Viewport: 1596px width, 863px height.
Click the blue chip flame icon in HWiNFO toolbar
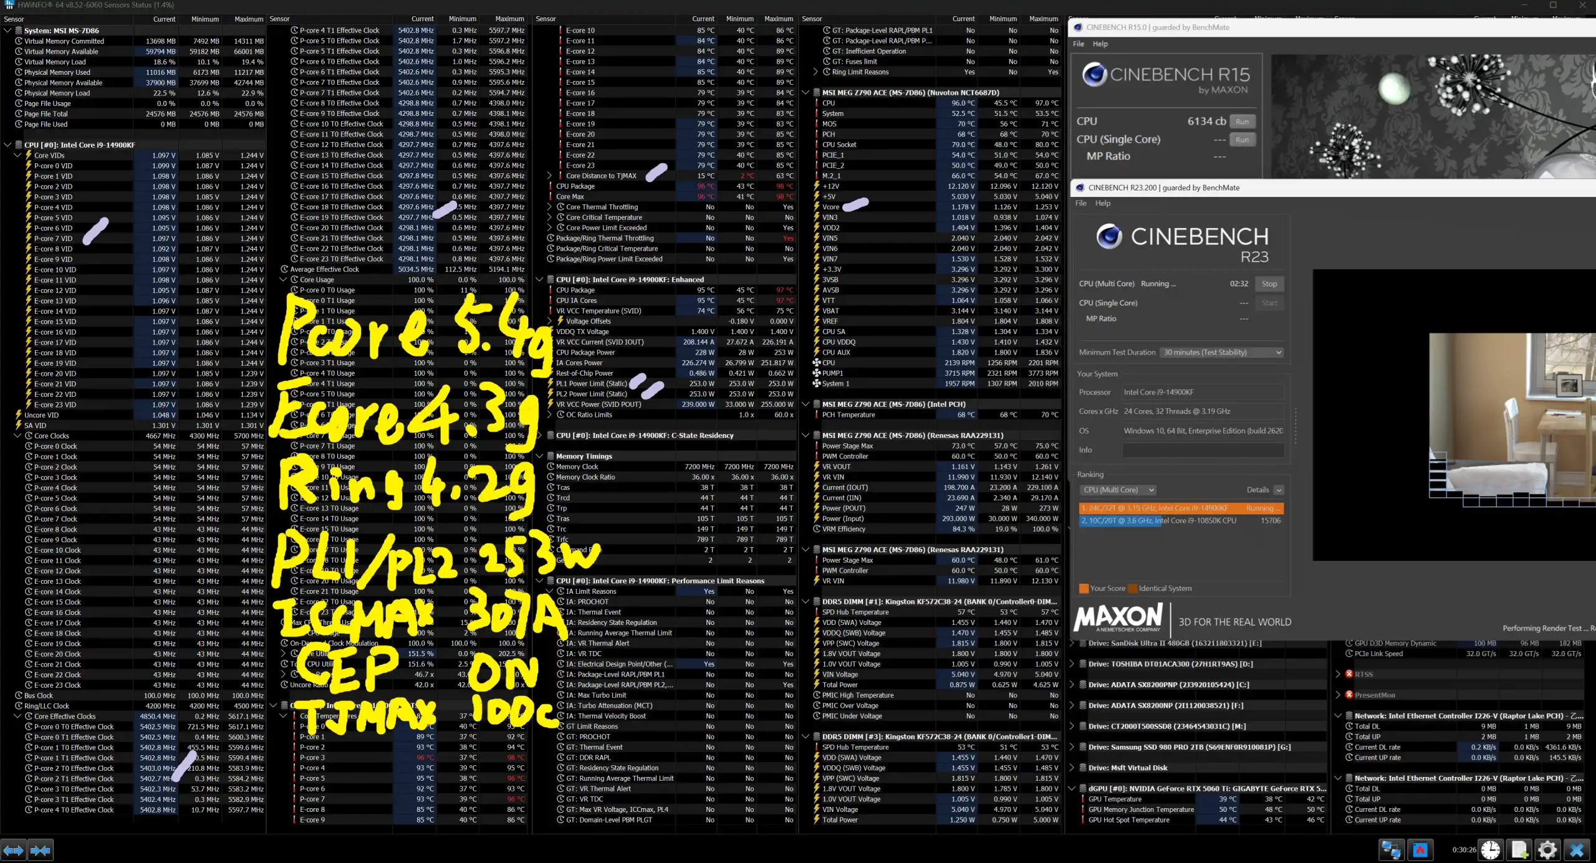(x=1420, y=850)
